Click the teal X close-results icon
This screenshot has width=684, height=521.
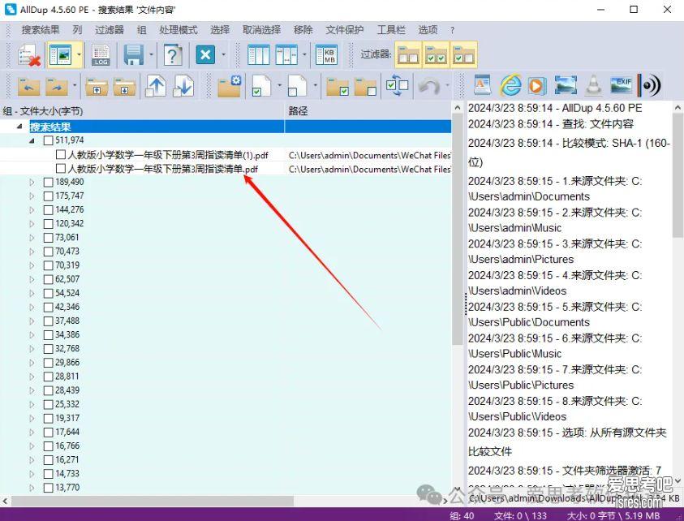tap(205, 55)
